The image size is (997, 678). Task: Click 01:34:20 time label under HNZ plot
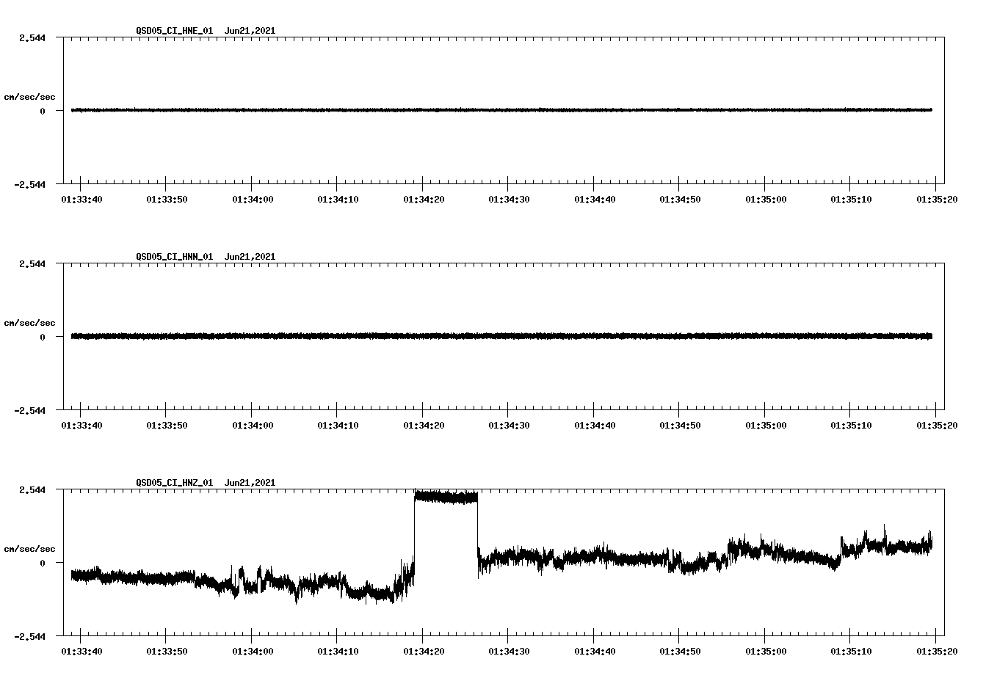coord(424,651)
